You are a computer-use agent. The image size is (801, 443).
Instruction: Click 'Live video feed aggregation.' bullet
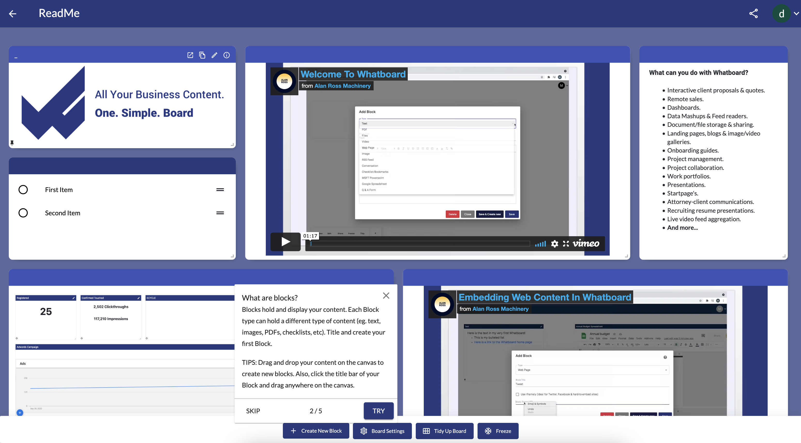[x=704, y=219]
